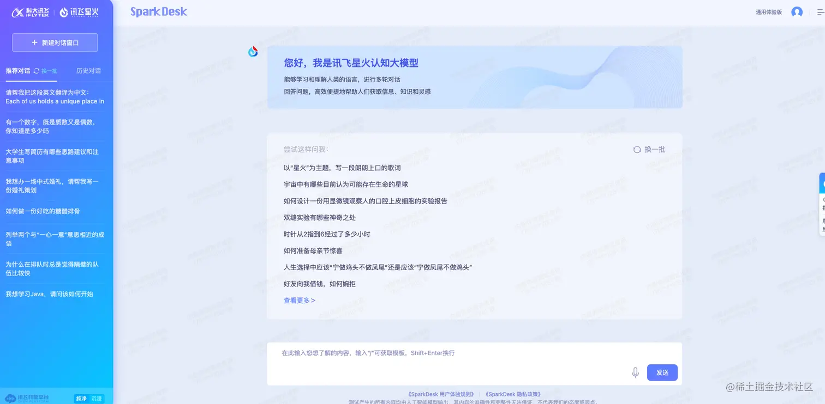Open SparkDesk 隐私政策 link
Viewport: 825px width, 404px height.
(x=513, y=394)
